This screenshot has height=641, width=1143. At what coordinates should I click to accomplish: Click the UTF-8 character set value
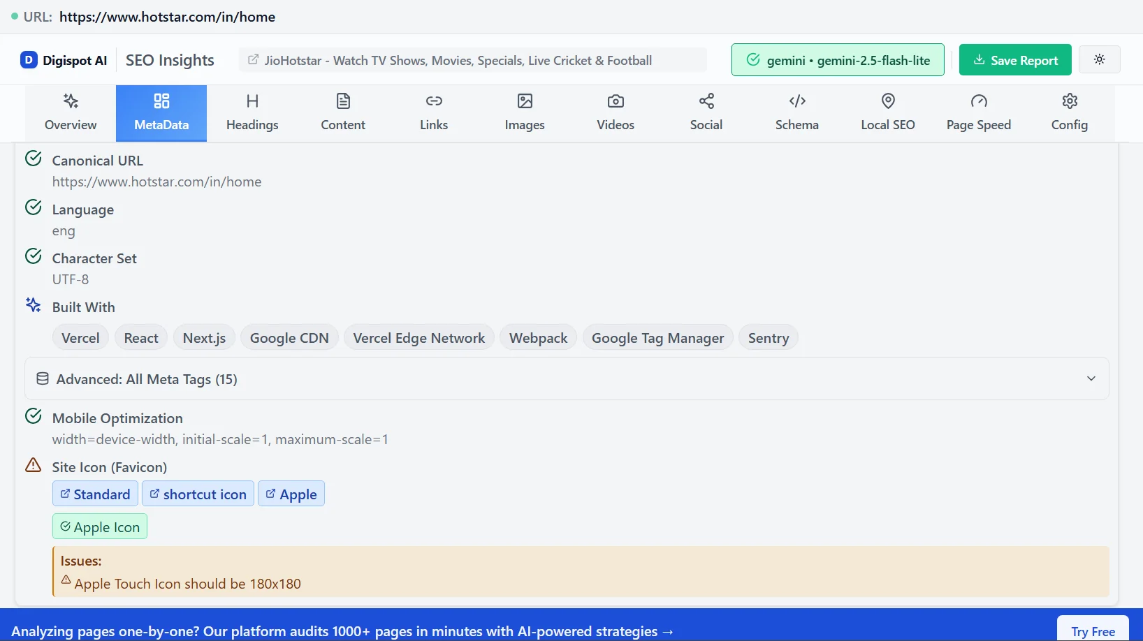[71, 279]
